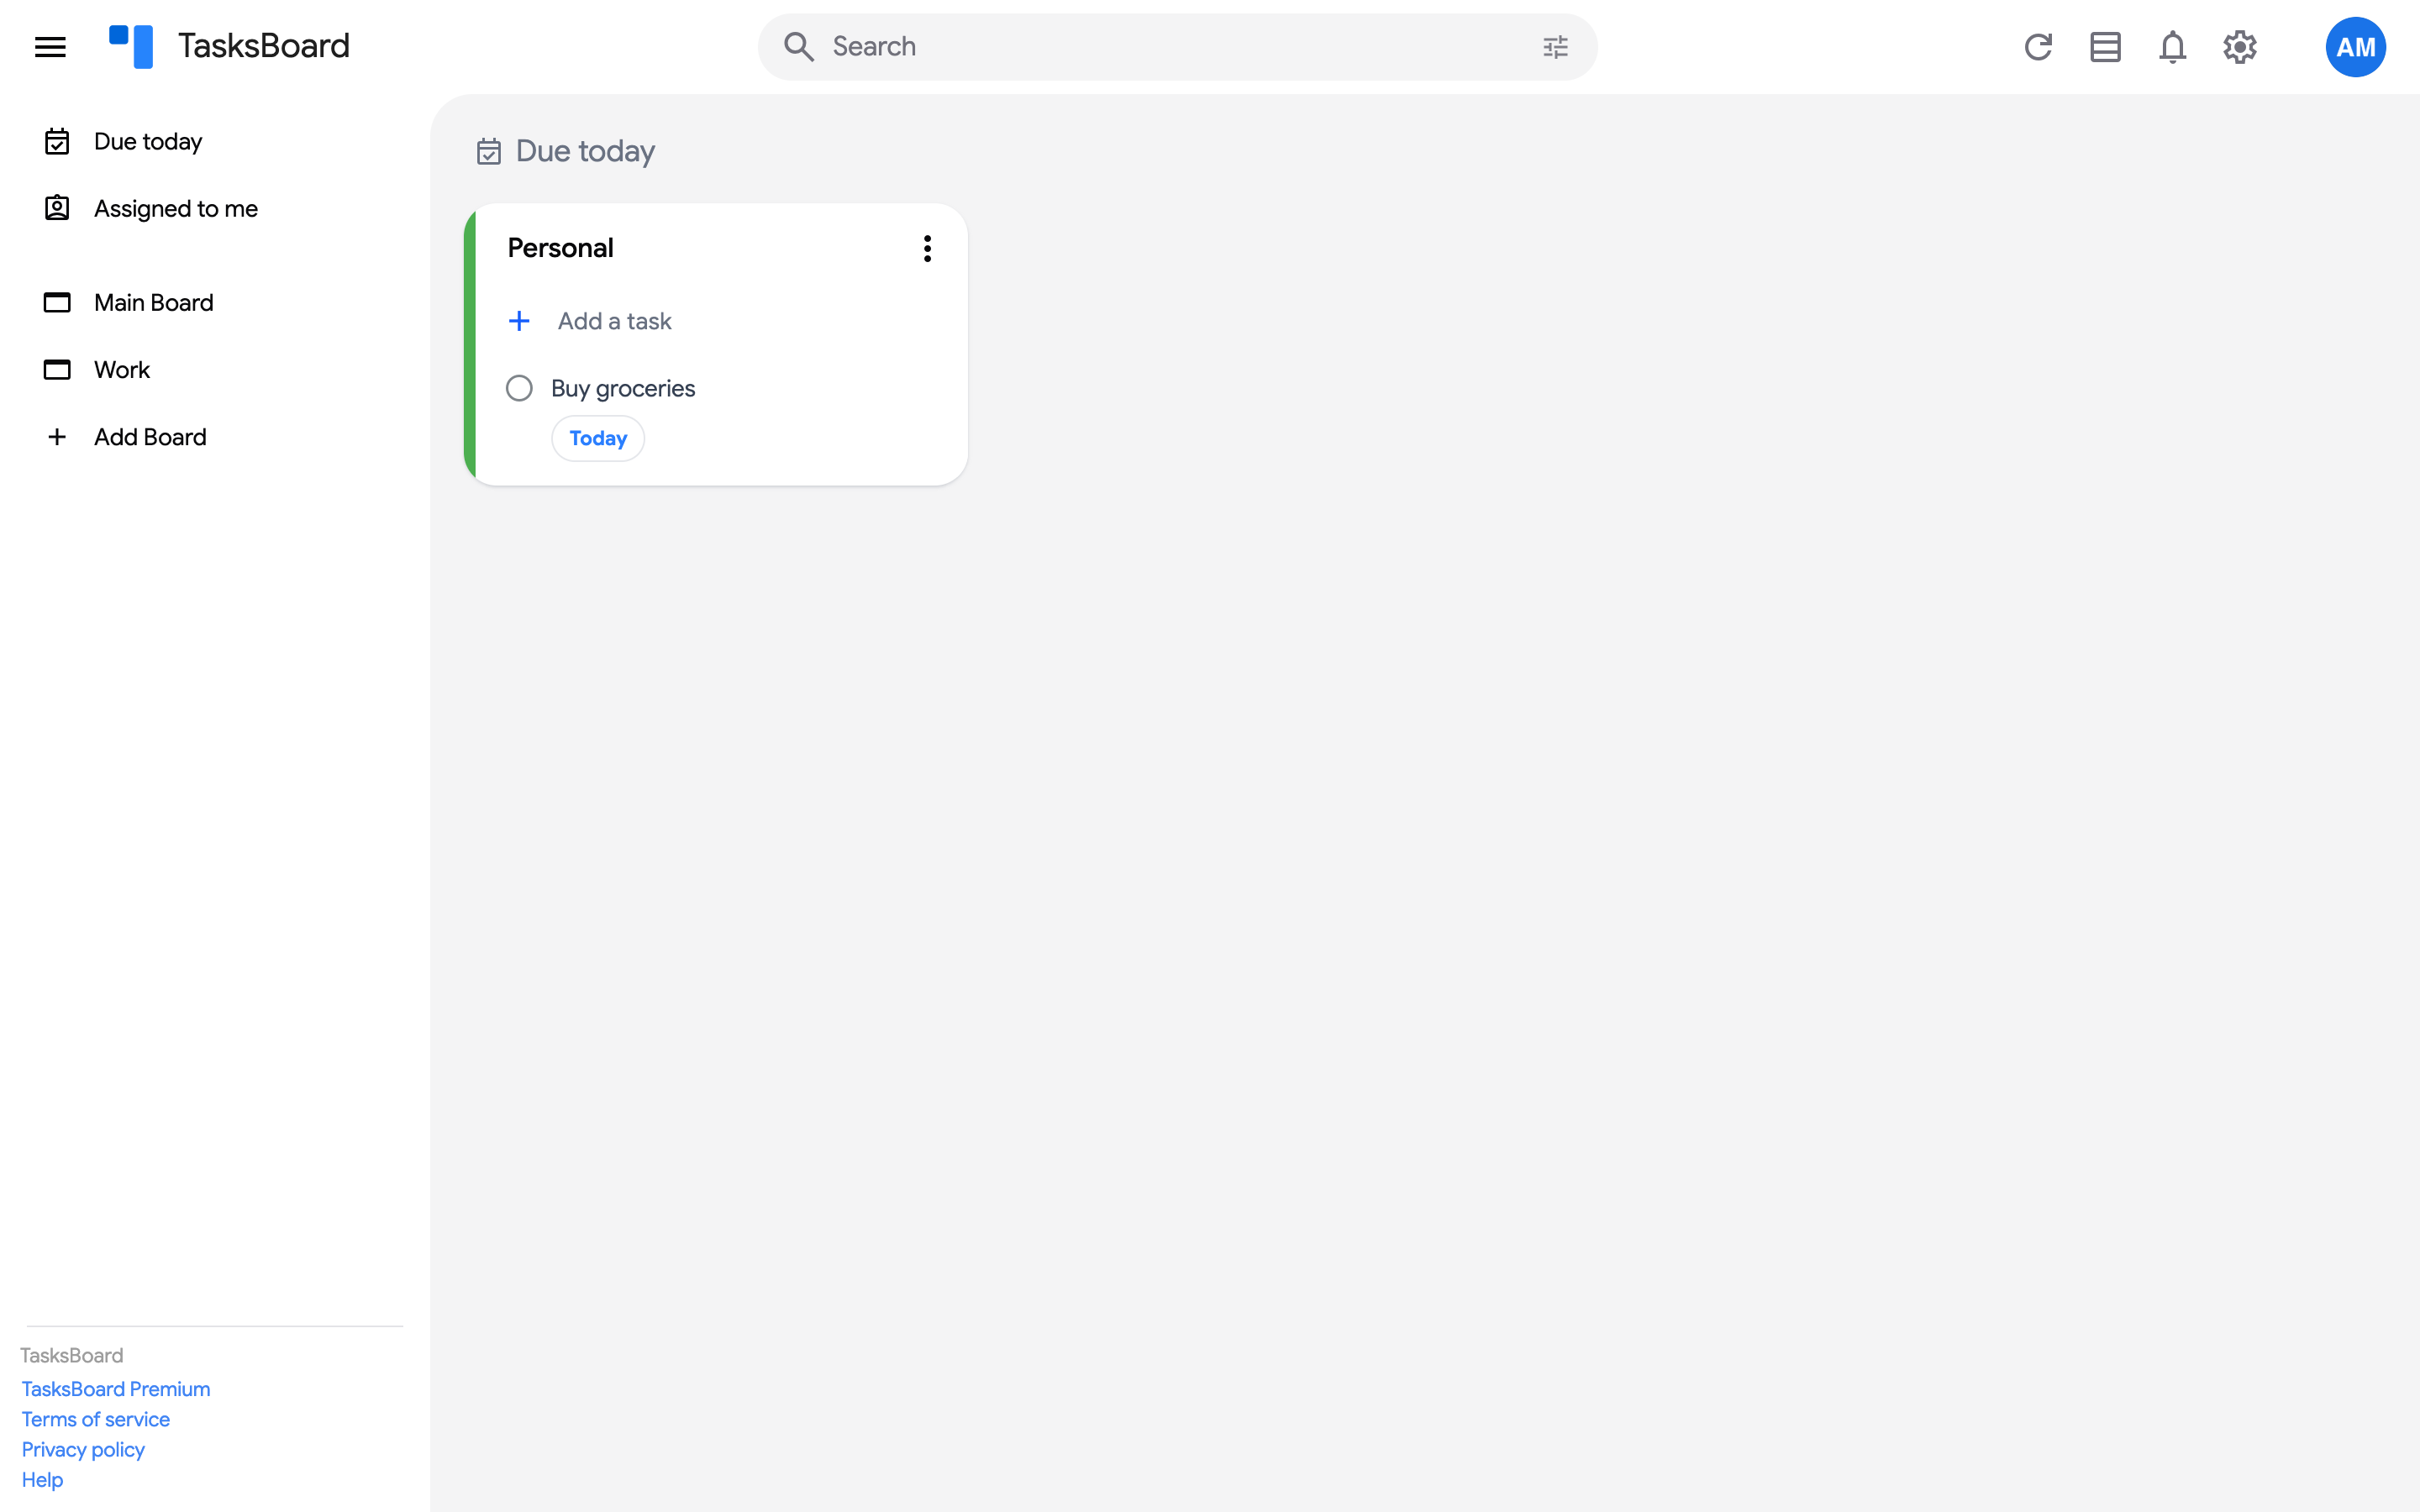Click the Today date chip
The image size is (2420, 1512).
pos(598,438)
